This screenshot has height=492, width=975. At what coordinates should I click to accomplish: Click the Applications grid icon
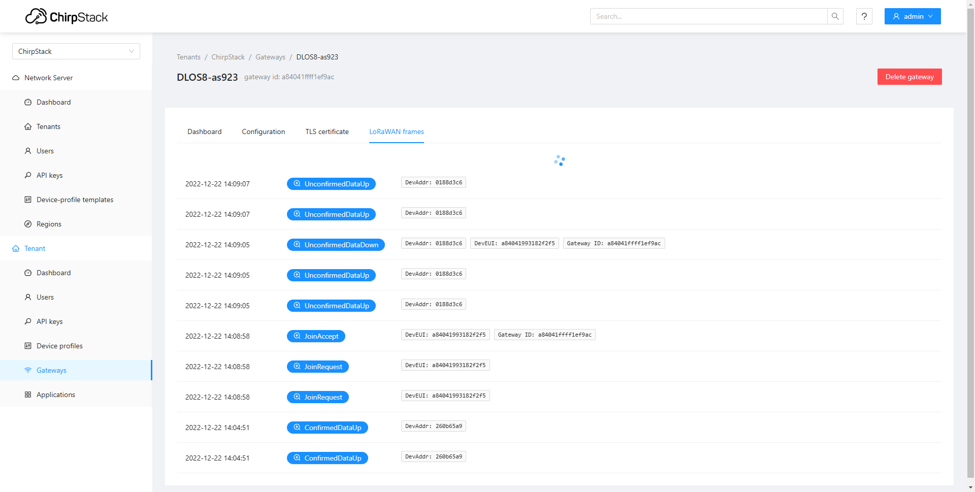28,395
